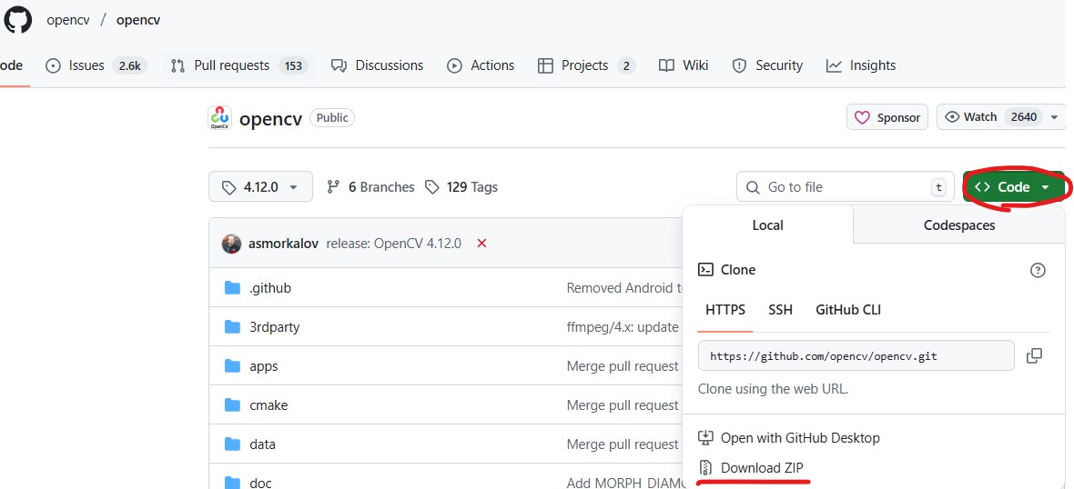Click asmorkalov's avatar image
The height and width of the screenshot is (489, 1074).
[x=231, y=244]
